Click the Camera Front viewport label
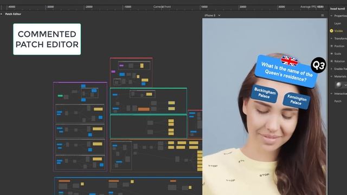The height and width of the screenshot is (195, 347). [162, 7]
